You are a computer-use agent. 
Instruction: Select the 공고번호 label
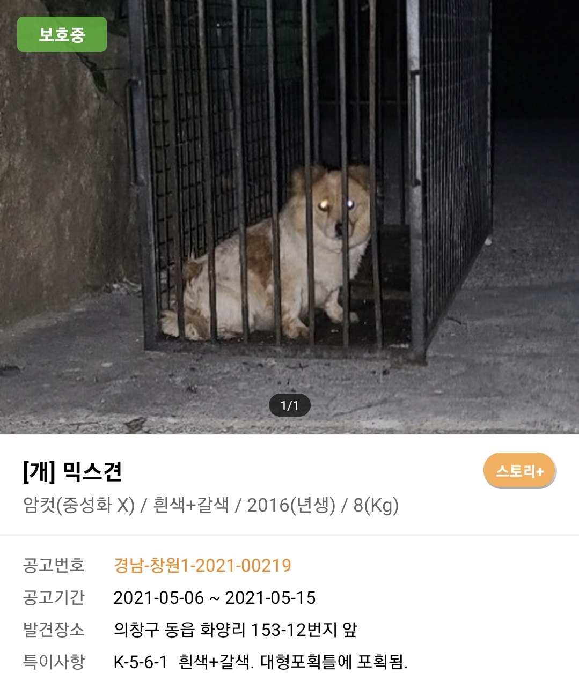(x=54, y=565)
